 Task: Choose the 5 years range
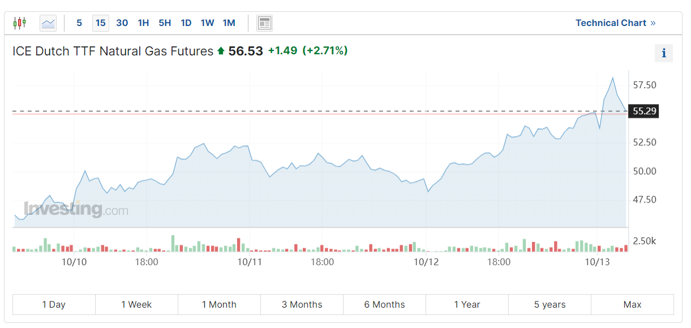point(550,304)
